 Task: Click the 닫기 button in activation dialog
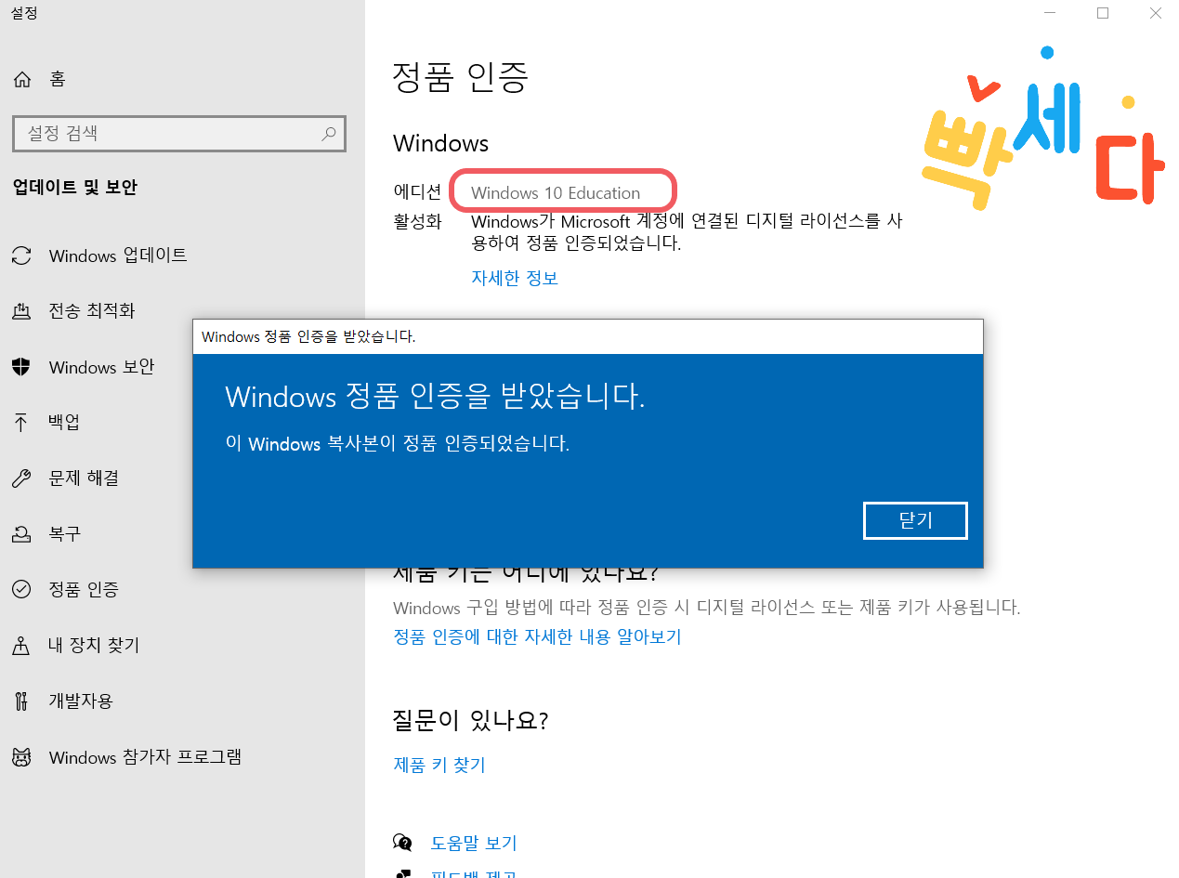(x=915, y=520)
